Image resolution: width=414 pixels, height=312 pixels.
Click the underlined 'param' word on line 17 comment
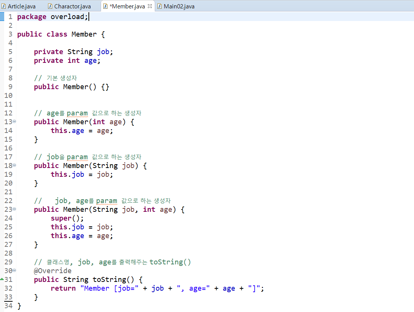pos(77,157)
